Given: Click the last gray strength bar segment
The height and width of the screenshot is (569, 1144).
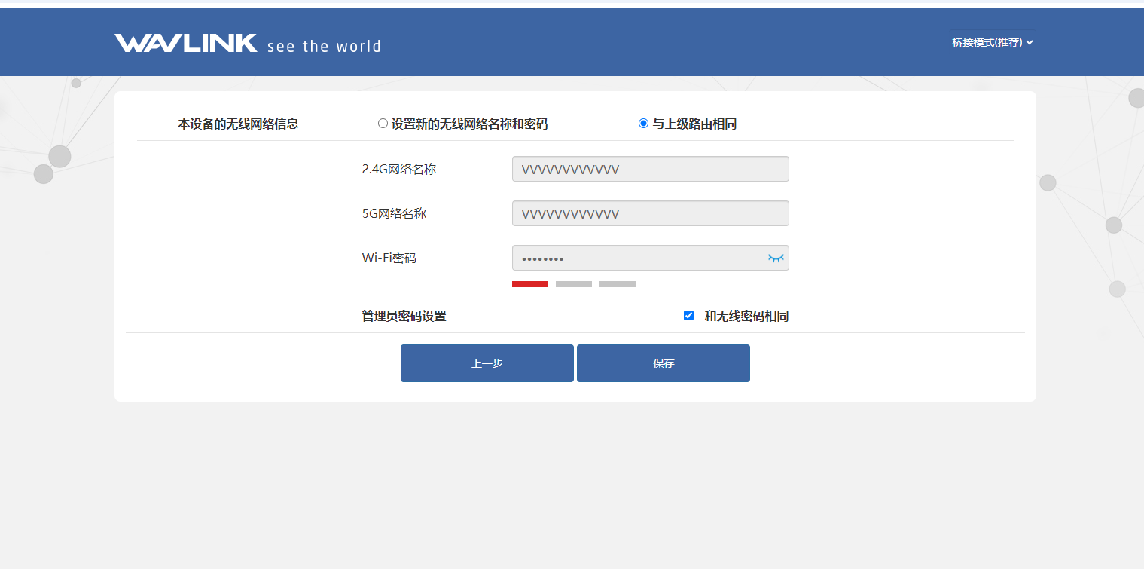Looking at the screenshot, I should pyautogui.click(x=618, y=284).
